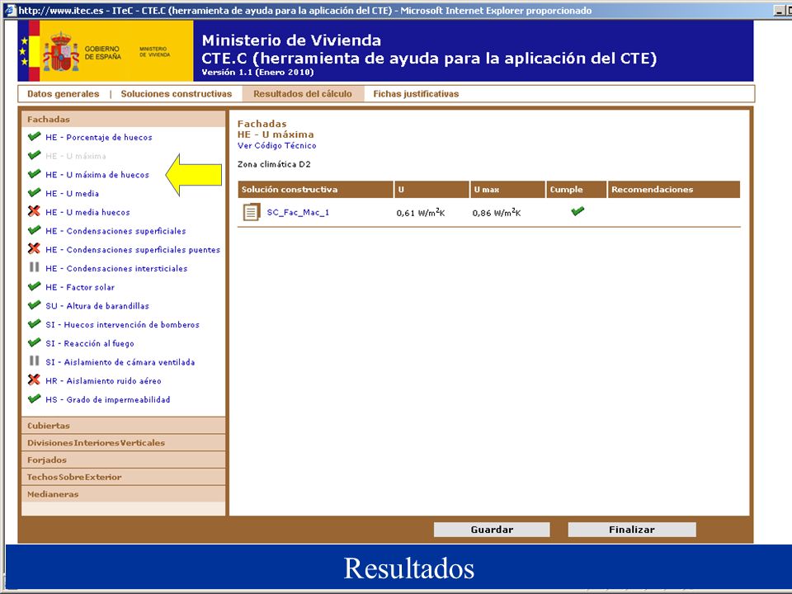Viewport: 792px width, 594px height.
Task: Click the U max column header
Action: pyautogui.click(x=507, y=190)
